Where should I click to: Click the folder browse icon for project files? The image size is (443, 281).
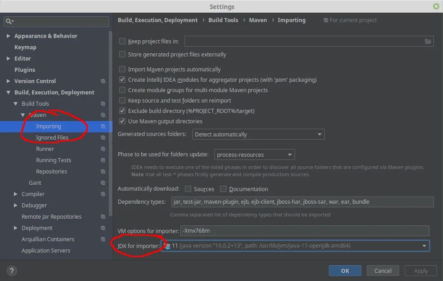[x=428, y=41]
